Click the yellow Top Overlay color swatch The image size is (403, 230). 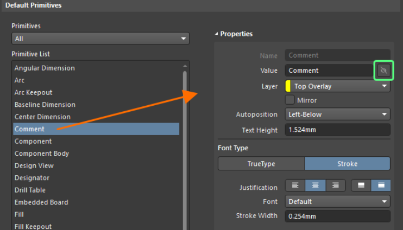pos(288,86)
